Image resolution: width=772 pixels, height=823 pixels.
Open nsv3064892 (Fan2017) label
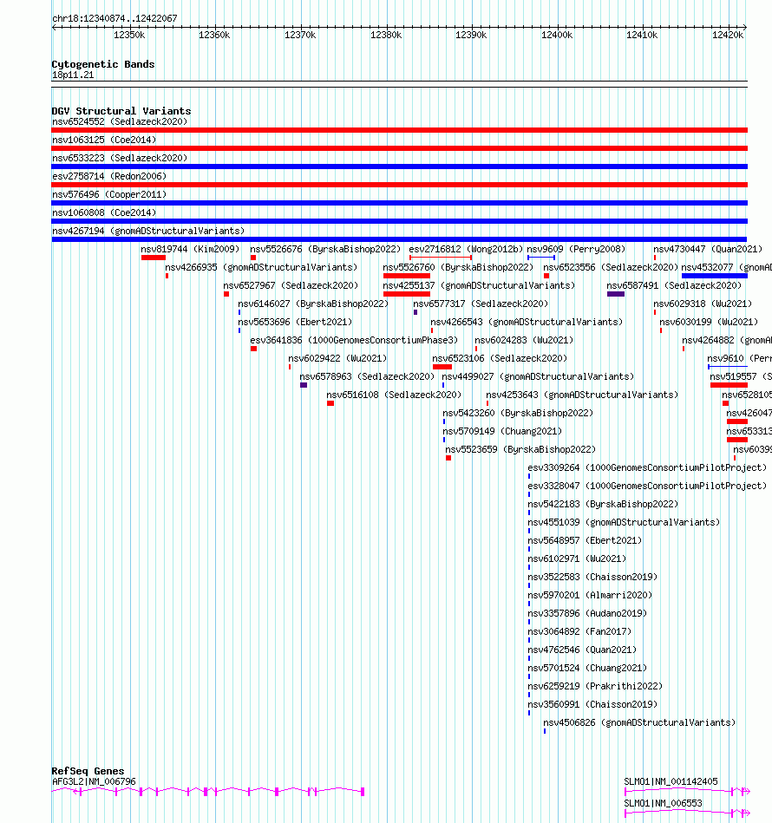[579, 632]
